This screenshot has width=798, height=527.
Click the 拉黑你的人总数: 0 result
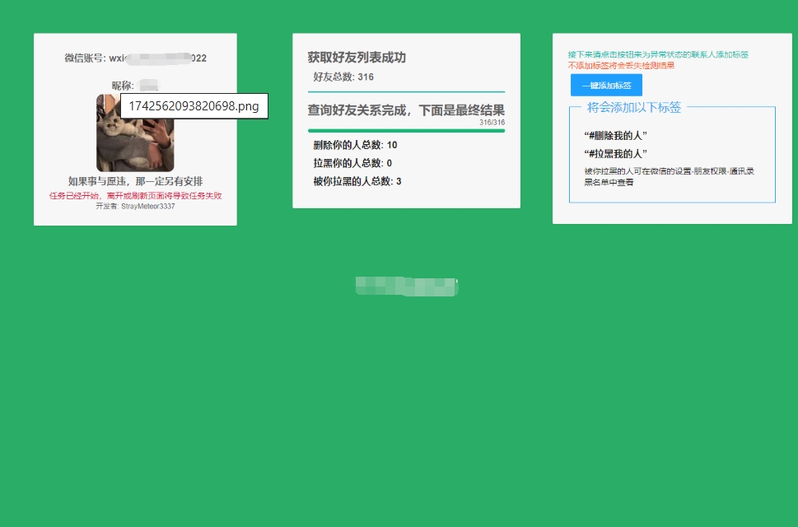pos(352,163)
